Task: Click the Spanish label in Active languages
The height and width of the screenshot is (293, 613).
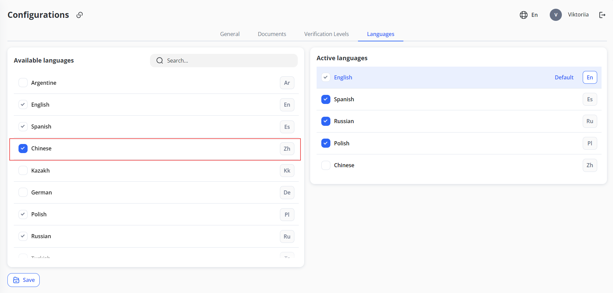Action: (x=344, y=99)
